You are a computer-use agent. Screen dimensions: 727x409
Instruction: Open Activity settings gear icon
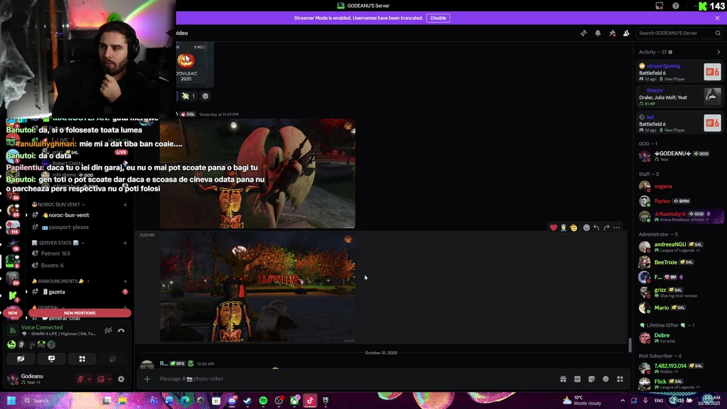pyautogui.click(x=670, y=52)
